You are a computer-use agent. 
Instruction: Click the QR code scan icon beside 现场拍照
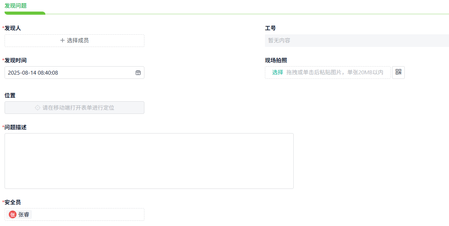point(398,73)
